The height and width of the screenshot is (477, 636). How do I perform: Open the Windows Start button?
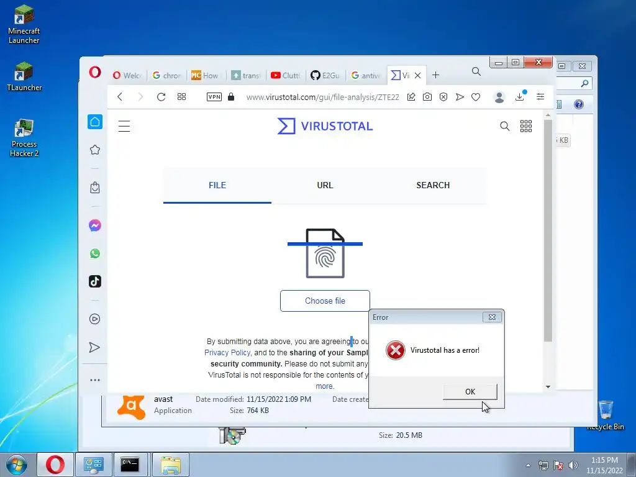click(x=17, y=465)
